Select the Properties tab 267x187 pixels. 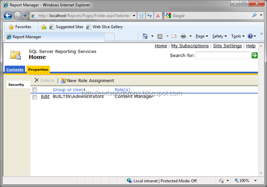point(38,69)
